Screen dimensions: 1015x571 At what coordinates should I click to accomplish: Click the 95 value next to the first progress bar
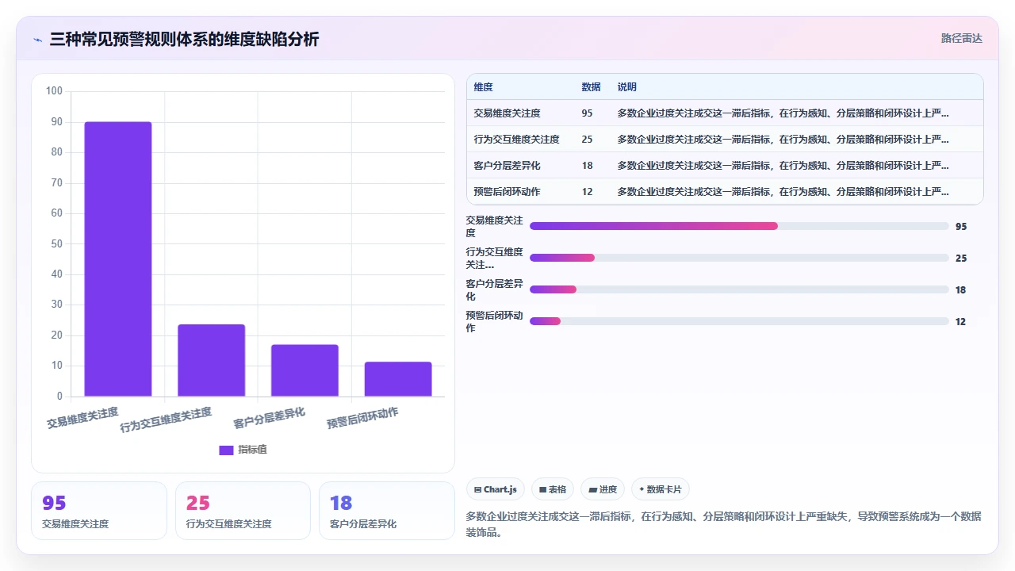click(x=961, y=226)
